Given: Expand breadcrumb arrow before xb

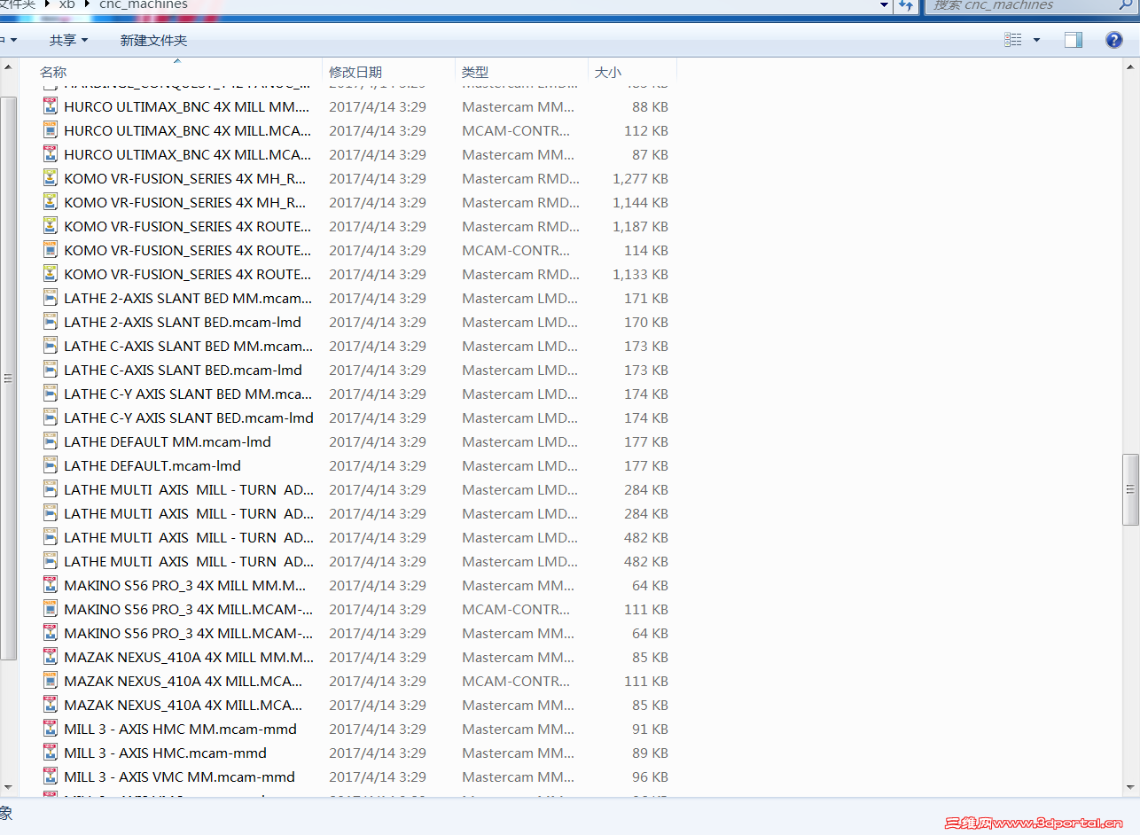Looking at the screenshot, I should [x=47, y=5].
